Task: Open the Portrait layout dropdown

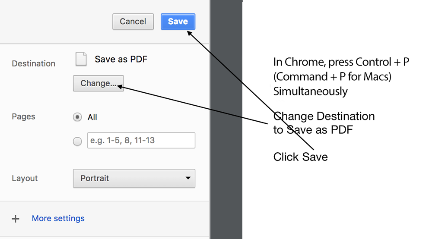Action: pos(134,179)
